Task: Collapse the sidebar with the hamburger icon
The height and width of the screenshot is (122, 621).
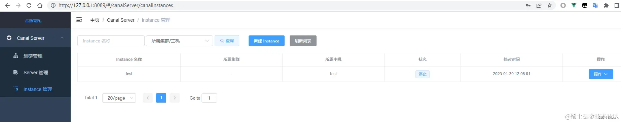Action: pyautogui.click(x=79, y=20)
